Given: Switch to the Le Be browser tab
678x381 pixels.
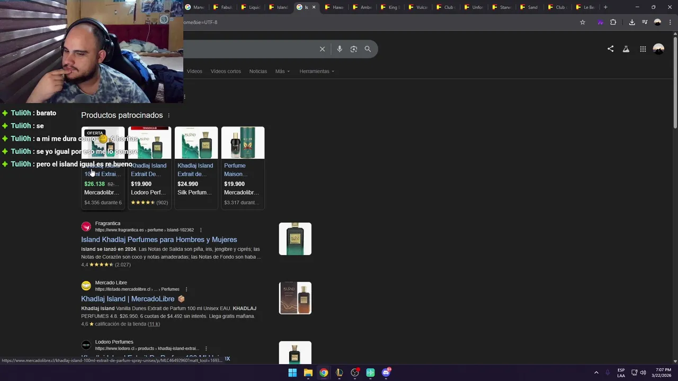Looking at the screenshot, I should coord(586,7).
